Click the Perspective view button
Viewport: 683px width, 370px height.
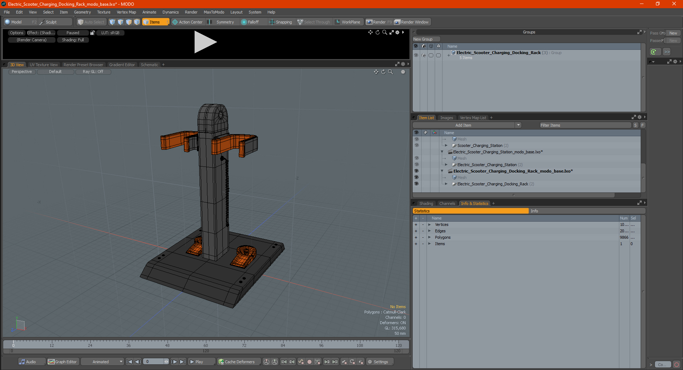22,72
